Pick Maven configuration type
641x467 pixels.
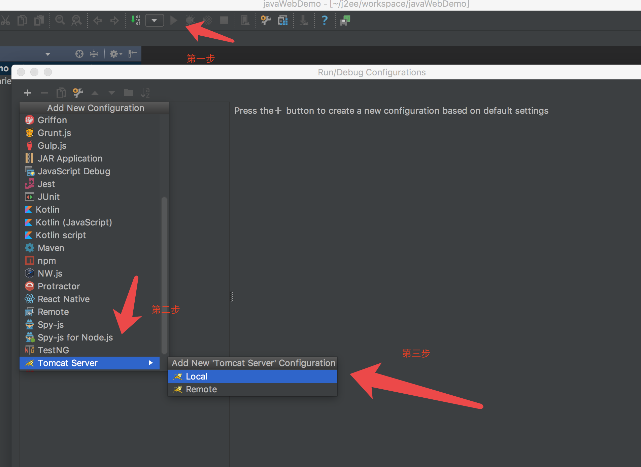tap(90, 248)
